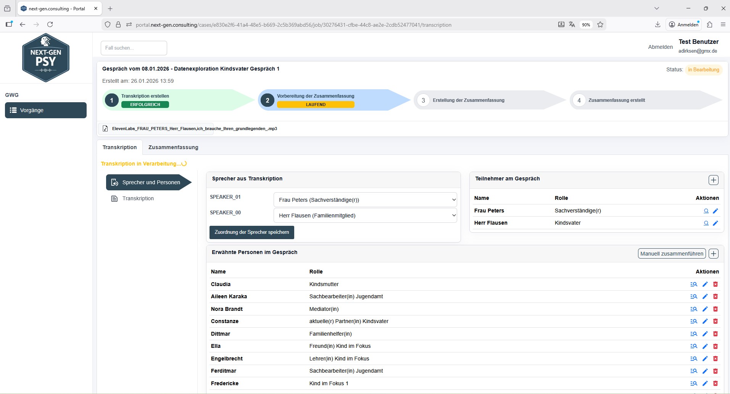This screenshot has width=730, height=394.
Task: Switch to the Zusammenfassung tab
Action: [x=173, y=147]
